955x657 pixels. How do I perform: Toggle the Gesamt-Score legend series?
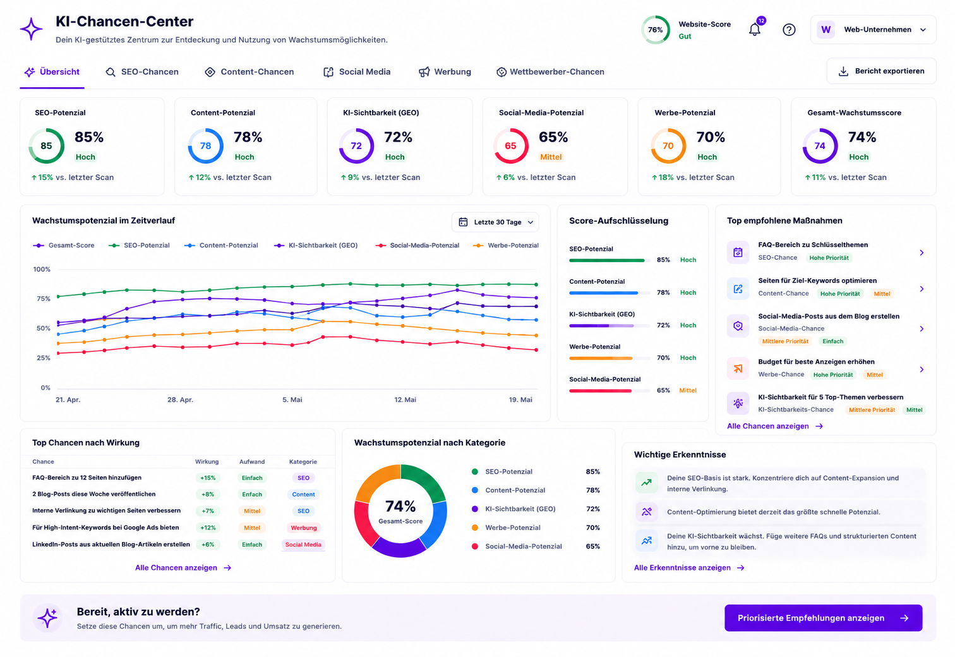tap(63, 245)
